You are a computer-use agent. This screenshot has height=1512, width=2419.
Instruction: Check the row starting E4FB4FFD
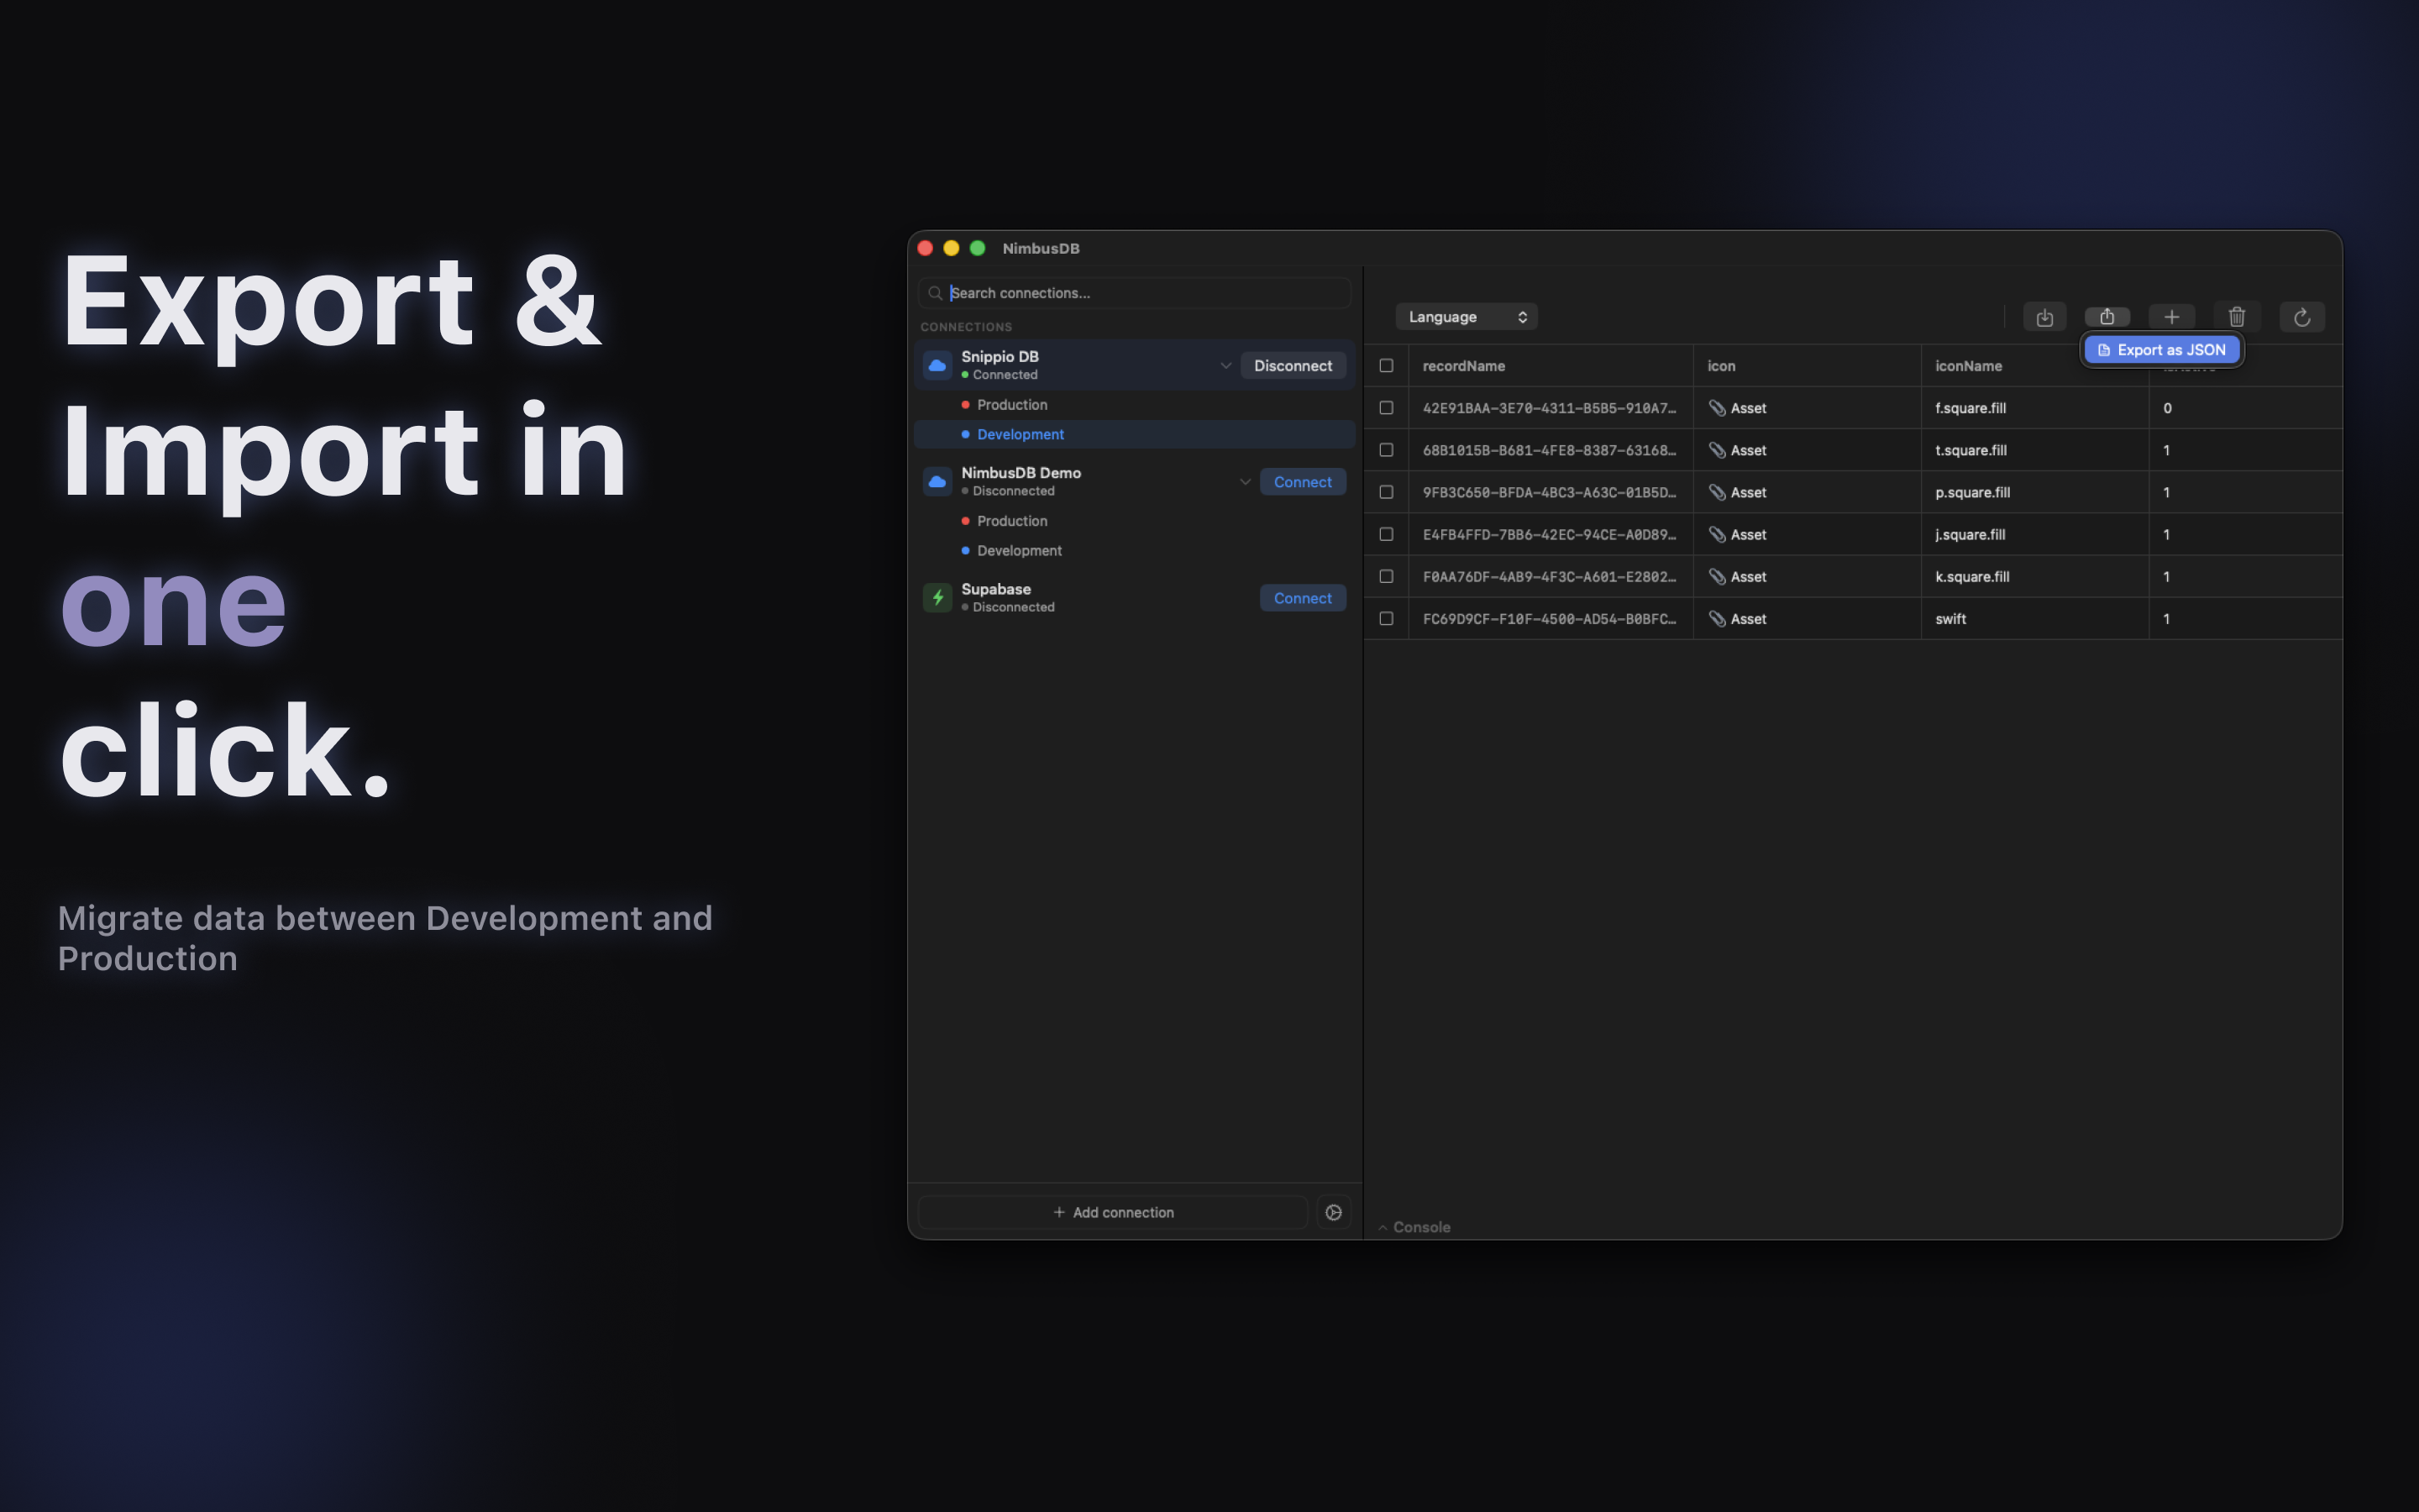pos(1387,534)
